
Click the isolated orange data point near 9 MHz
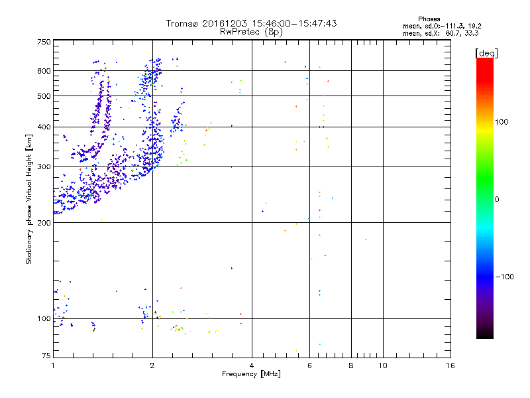pyautogui.click(x=366, y=239)
